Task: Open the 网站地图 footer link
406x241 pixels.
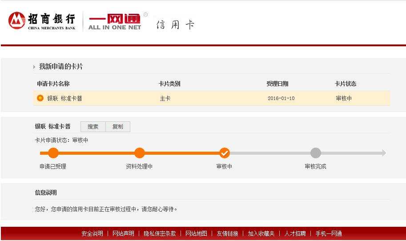Action: click(x=196, y=233)
